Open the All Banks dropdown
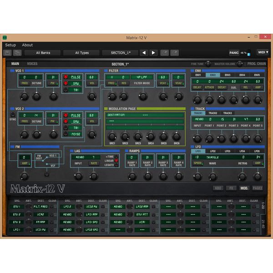This screenshot has height=273, width=273. coord(43,53)
